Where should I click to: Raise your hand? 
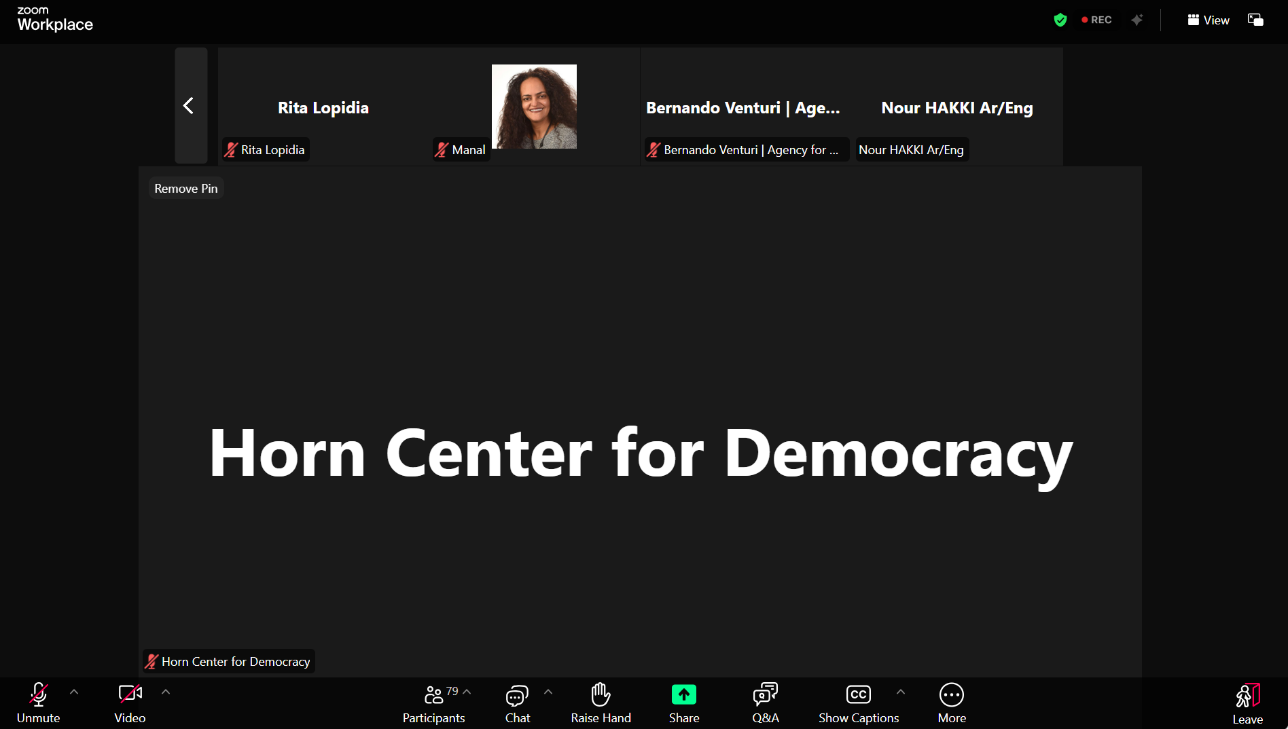601,703
